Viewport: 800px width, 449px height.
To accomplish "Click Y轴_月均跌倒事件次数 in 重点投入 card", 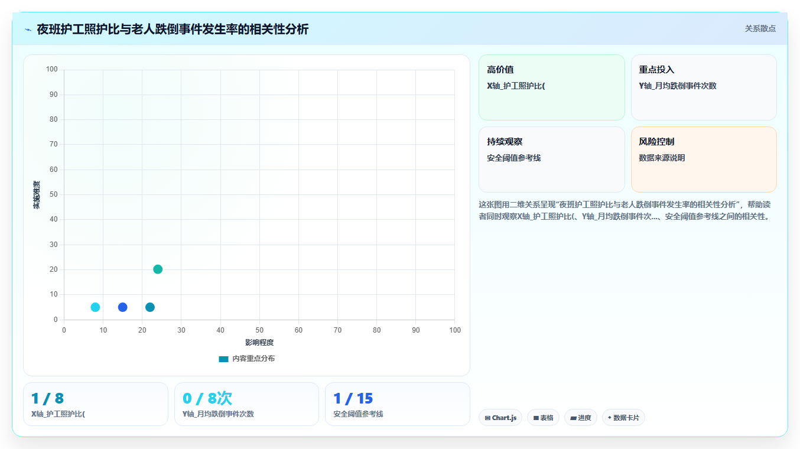I will [678, 86].
